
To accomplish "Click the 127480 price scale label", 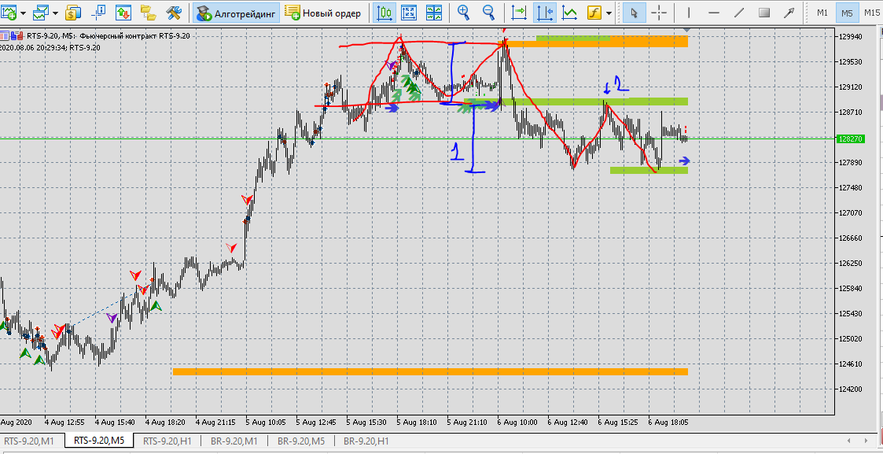I will 850,188.
